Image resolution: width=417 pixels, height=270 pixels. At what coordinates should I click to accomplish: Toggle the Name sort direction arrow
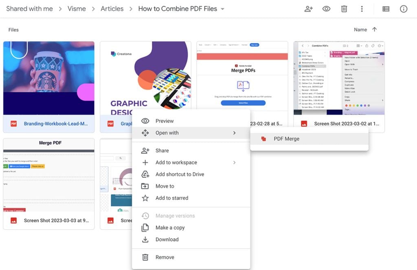(x=374, y=29)
